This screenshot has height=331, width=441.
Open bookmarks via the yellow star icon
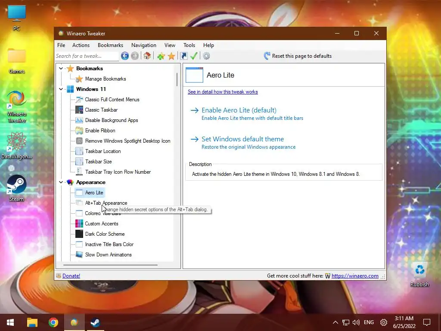[x=171, y=56]
